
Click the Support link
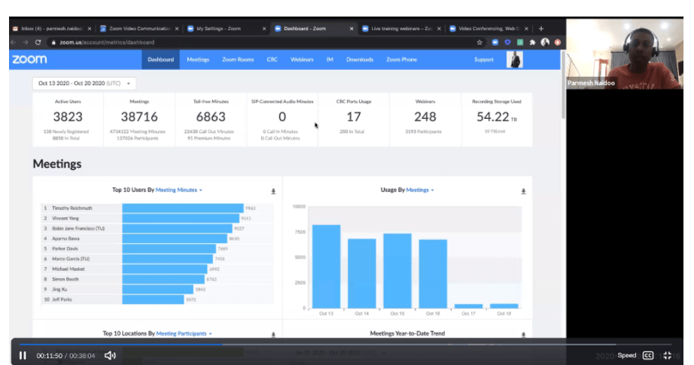(x=484, y=59)
